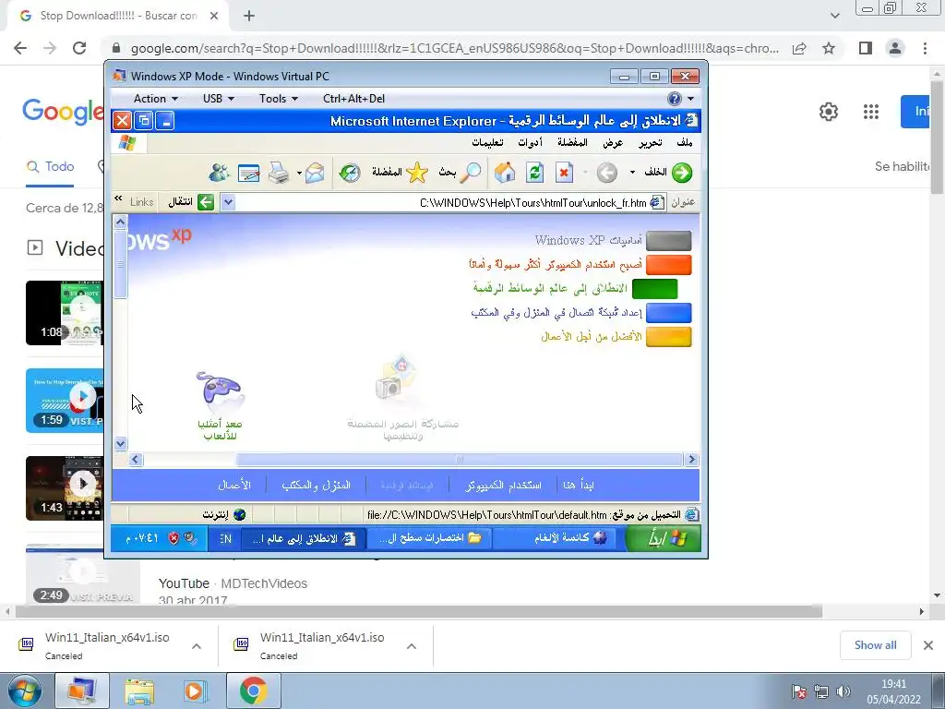
Task: Click the game controller icon in the XP tour
Action: click(220, 391)
